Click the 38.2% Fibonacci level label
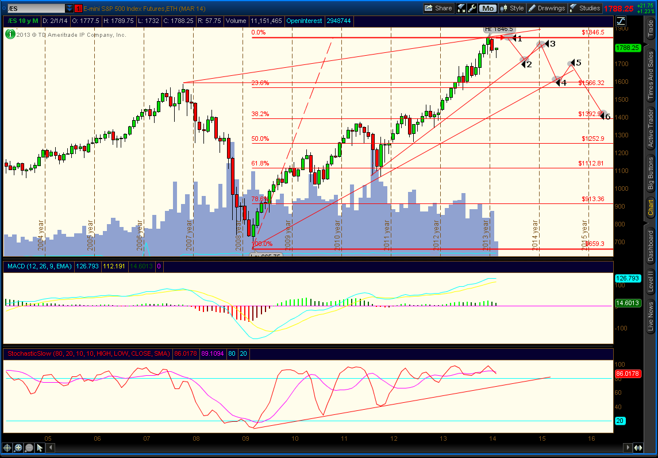Screen dimensions: 658x458 260,114
